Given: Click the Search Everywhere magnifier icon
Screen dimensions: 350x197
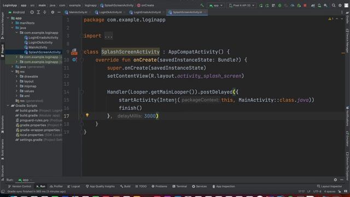Looking at the screenshot, I should (334, 5).
